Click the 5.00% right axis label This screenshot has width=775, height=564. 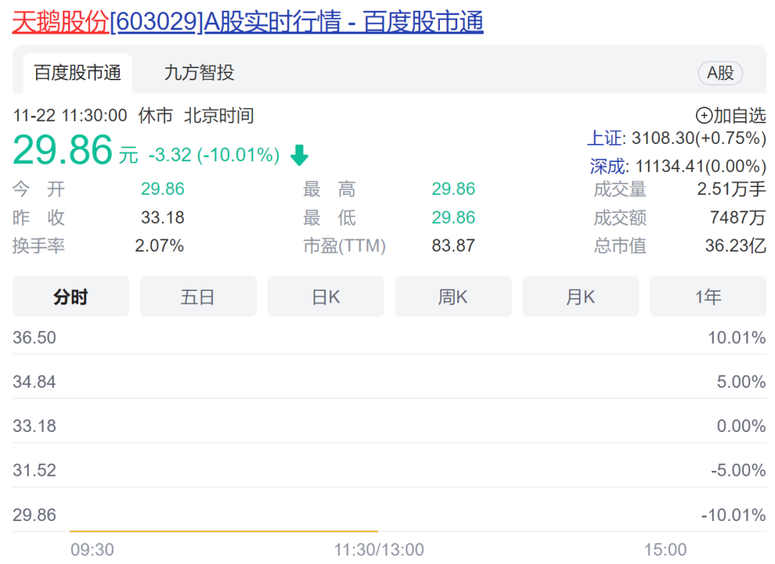[x=741, y=382]
